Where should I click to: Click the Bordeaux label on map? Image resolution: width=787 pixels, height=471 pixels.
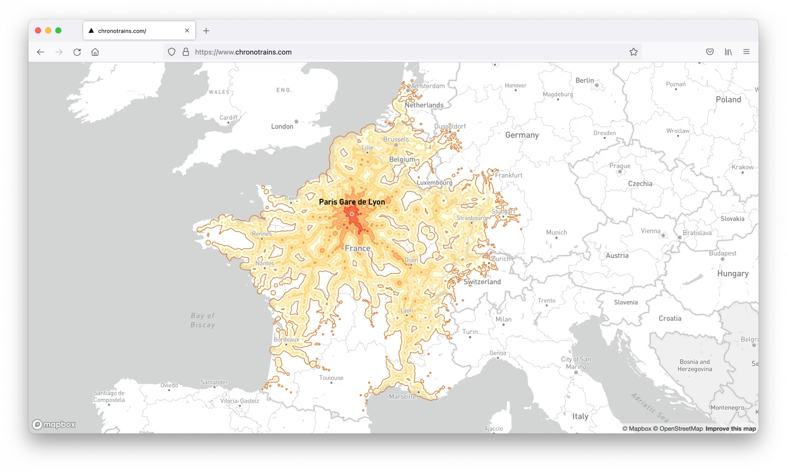pos(286,339)
